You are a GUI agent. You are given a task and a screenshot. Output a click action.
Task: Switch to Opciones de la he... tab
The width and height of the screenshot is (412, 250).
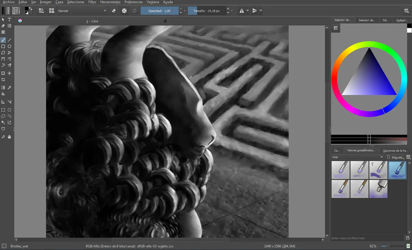click(x=396, y=150)
